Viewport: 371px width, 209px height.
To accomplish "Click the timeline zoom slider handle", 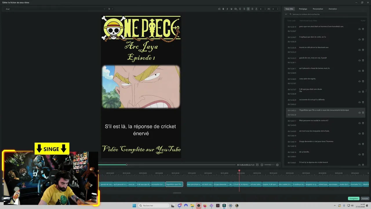I will click(x=270, y=165).
